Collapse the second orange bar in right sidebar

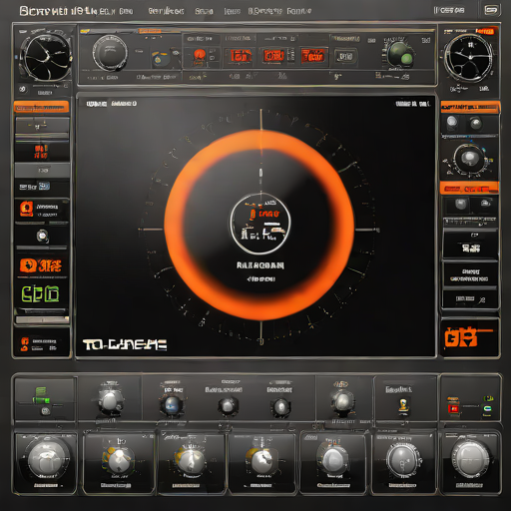coord(469,189)
